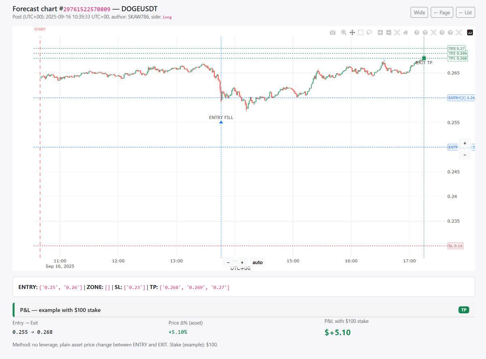The height and width of the screenshot is (359, 486).
Task: Click the TP2 0.269 level label
Action: [x=458, y=53]
